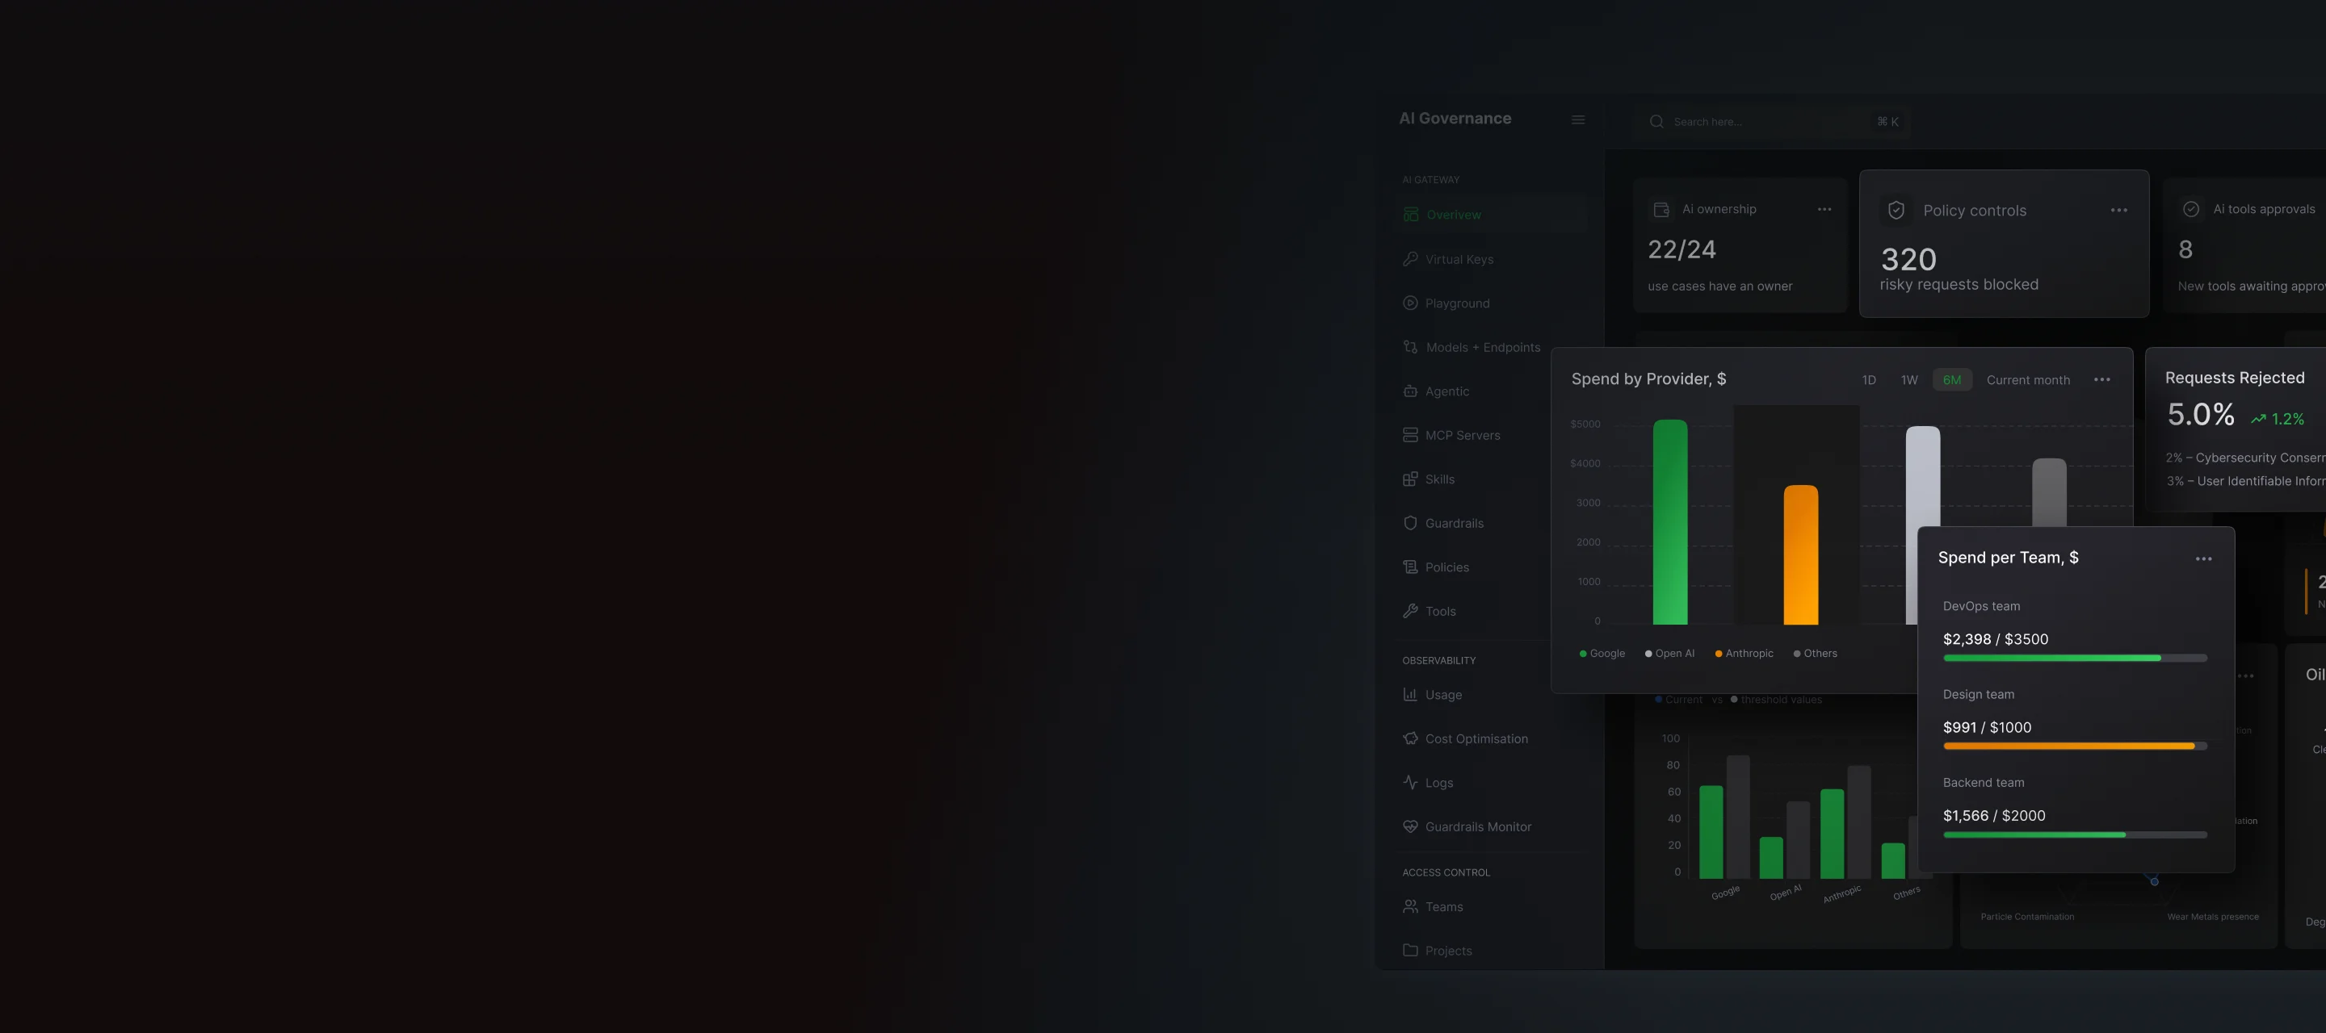Click the Design team budget progress bar
Image resolution: width=2326 pixels, height=1033 pixels.
tap(2074, 747)
